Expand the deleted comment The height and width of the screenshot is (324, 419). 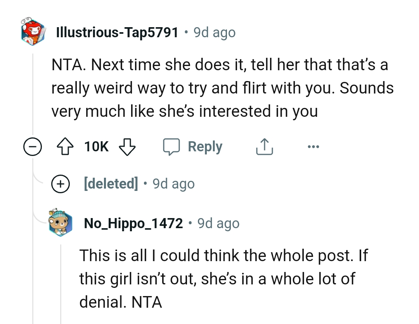tap(60, 184)
